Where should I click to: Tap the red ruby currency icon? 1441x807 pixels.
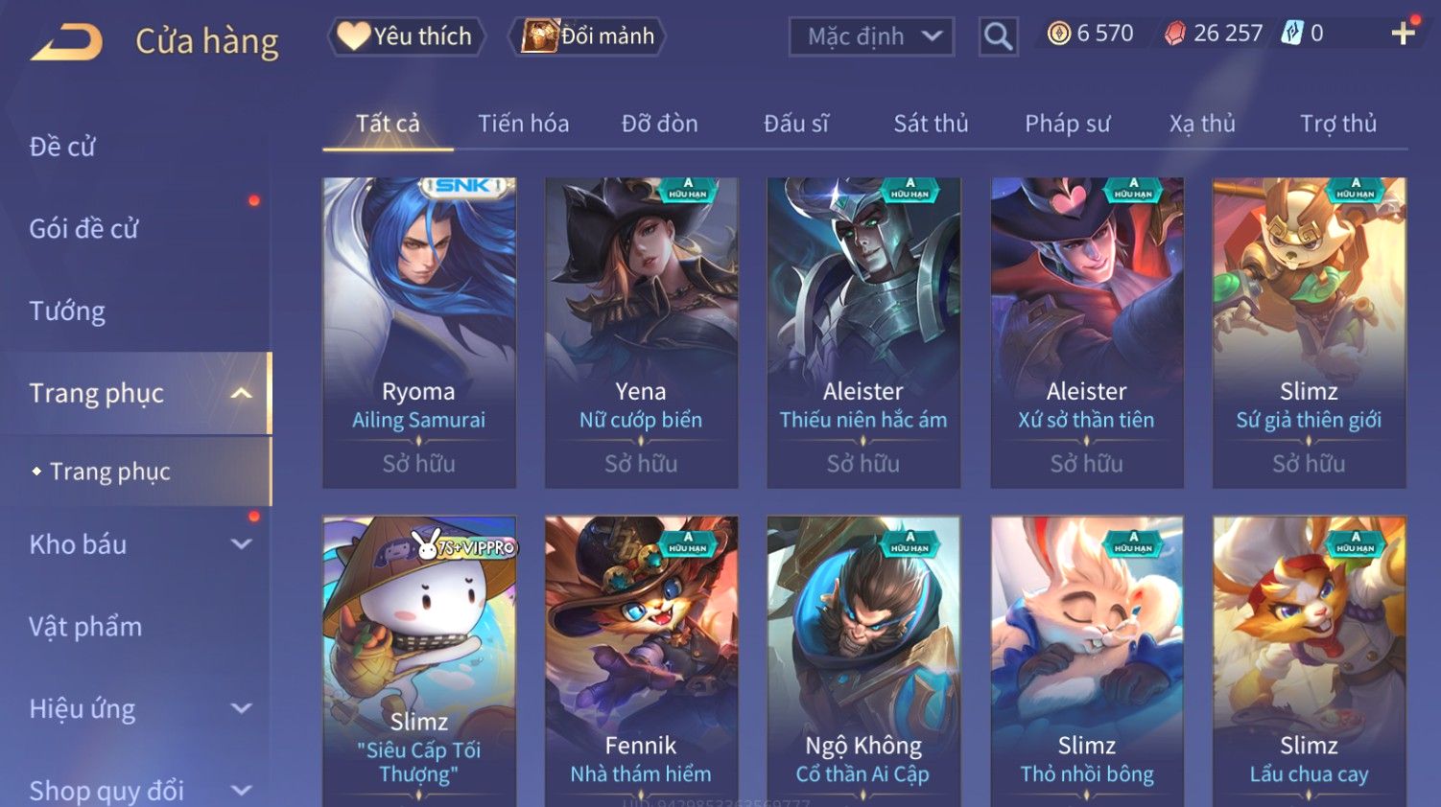point(1174,34)
